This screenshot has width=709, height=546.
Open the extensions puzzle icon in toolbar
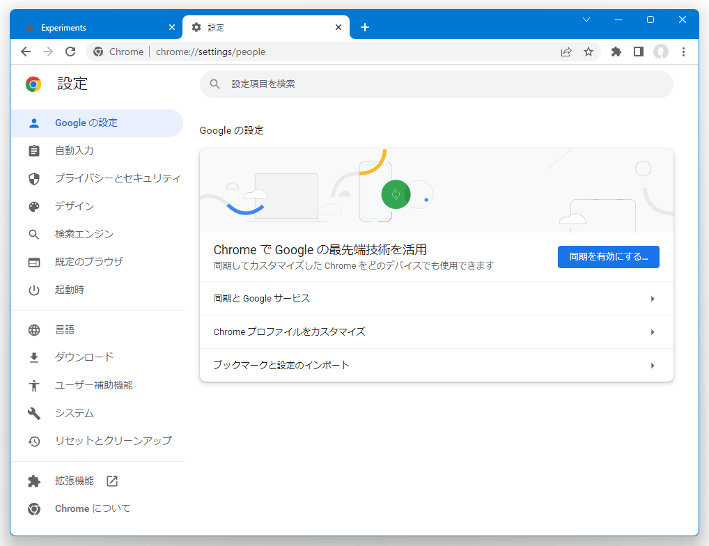pos(616,52)
